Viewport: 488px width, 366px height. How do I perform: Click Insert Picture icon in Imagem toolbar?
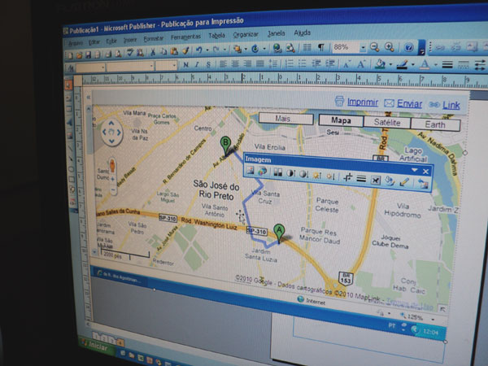click(251, 171)
